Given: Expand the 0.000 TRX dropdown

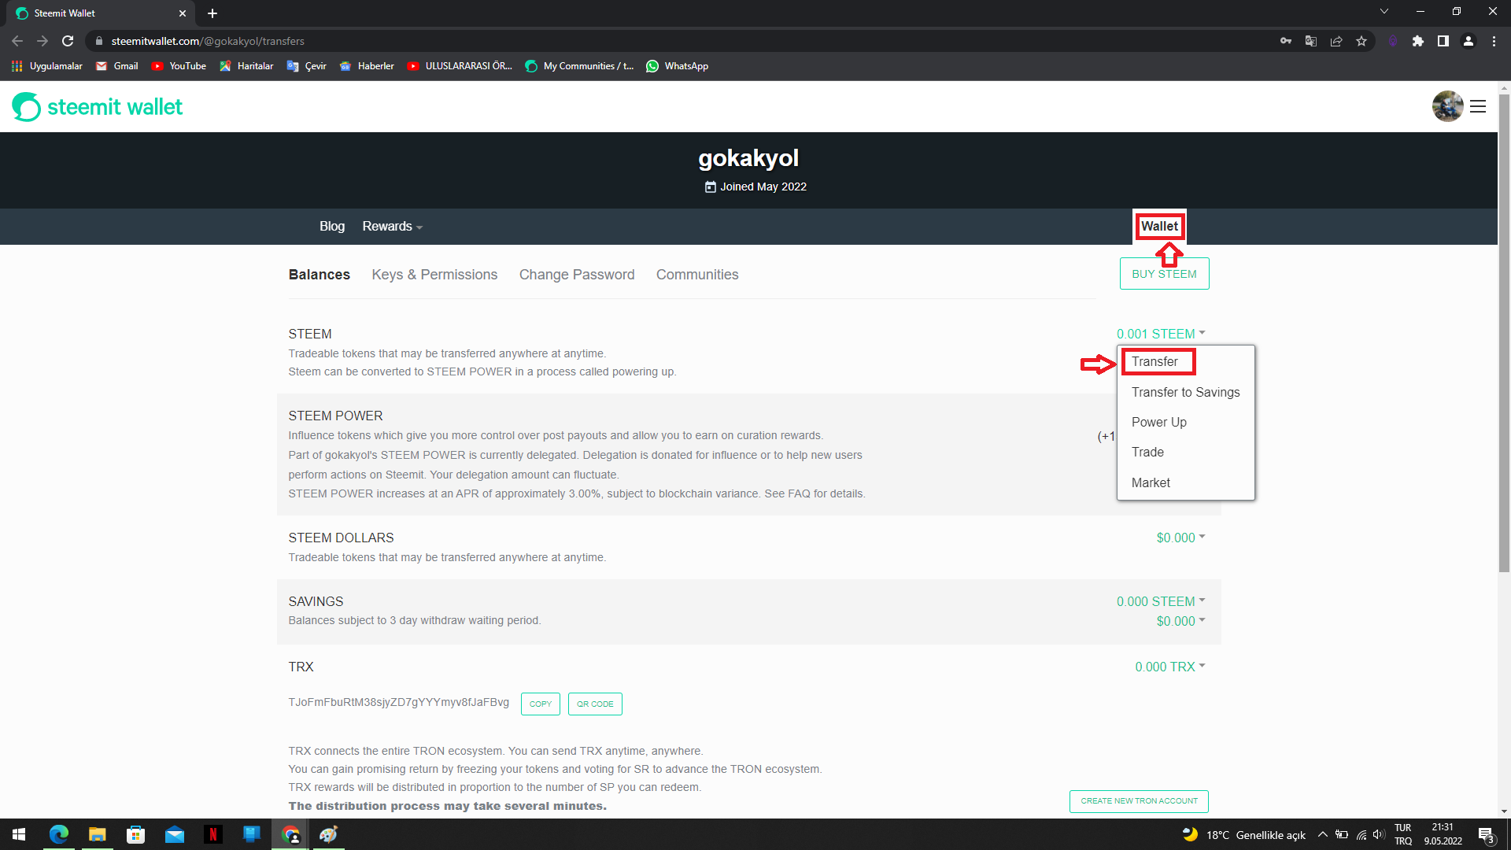Looking at the screenshot, I should [x=1169, y=667].
